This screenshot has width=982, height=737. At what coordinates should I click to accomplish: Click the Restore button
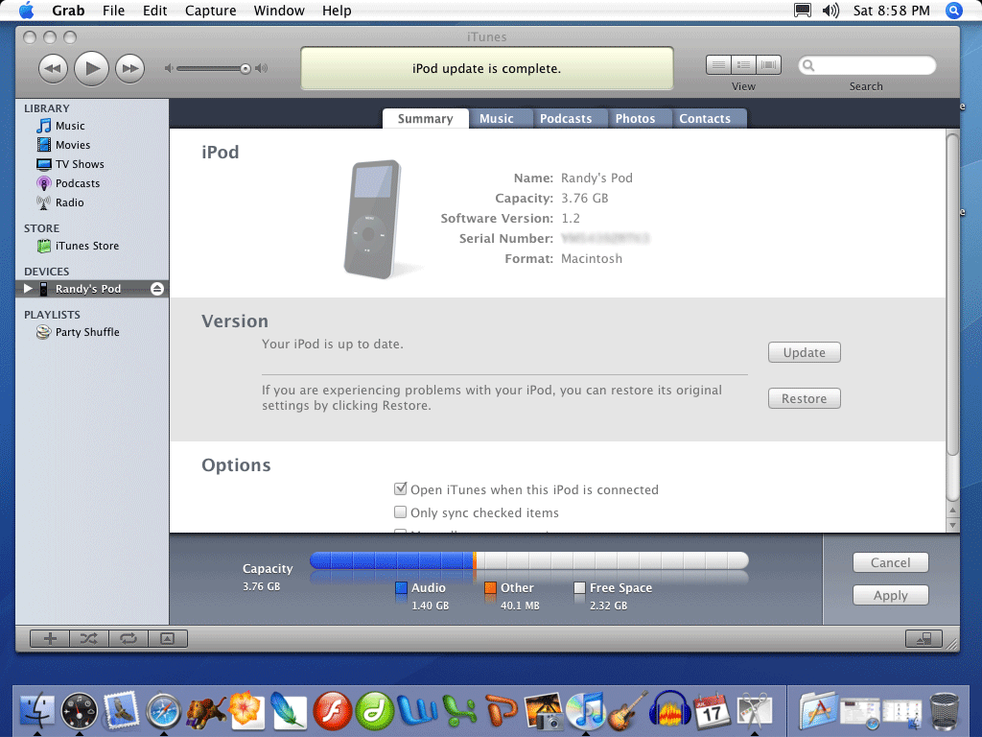[x=805, y=398]
